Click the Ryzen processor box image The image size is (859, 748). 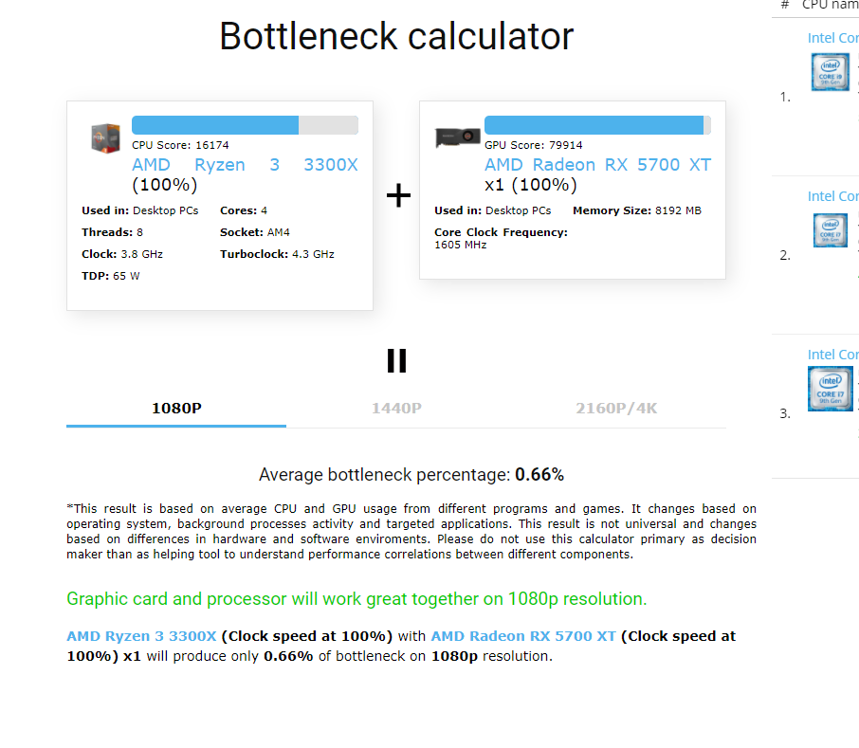(x=105, y=137)
